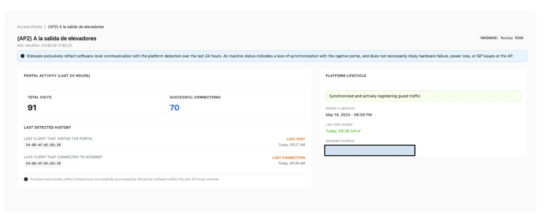Select the green 'Today, 09:28 AM' update time
547x217 pixels.
(x=341, y=131)
